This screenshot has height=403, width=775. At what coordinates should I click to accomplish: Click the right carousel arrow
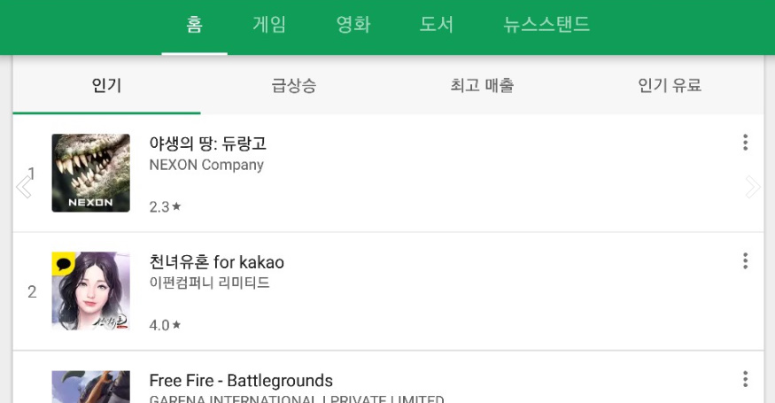[752, 186]
